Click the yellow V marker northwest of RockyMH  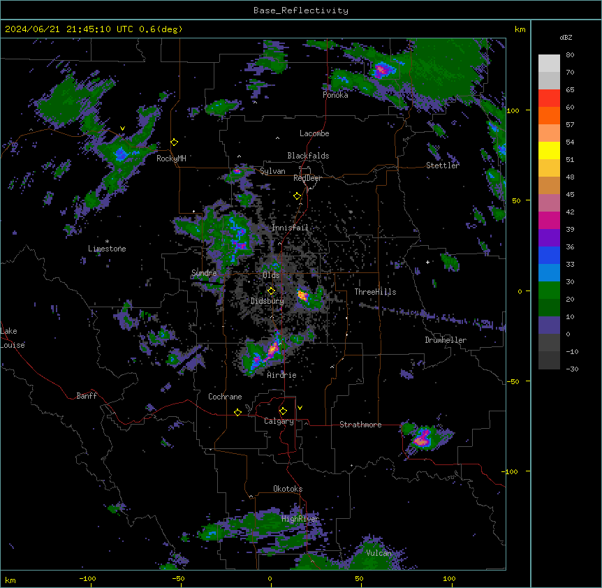point(122,128)
